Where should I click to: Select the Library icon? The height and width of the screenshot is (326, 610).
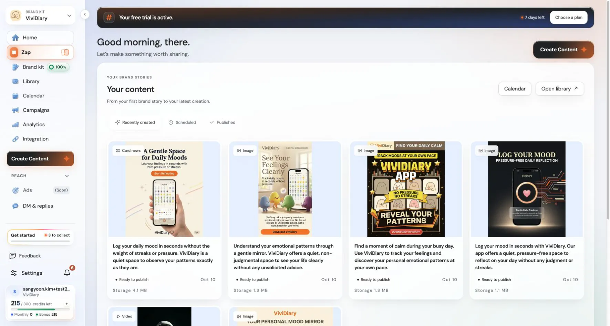(15, 82)
